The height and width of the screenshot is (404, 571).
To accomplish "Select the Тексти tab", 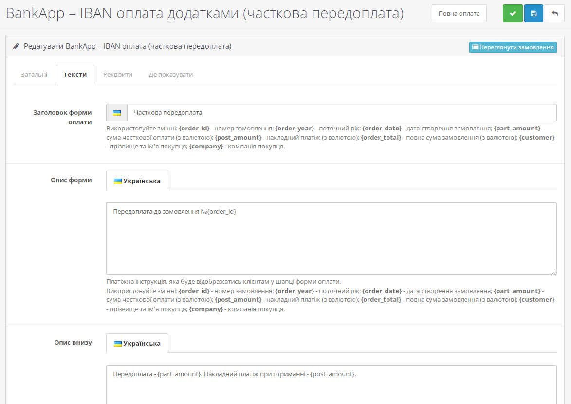I will coord(75,75).
